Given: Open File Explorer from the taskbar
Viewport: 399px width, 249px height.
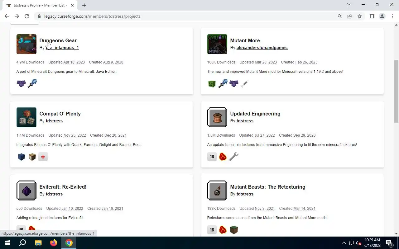Looking at the screenshot, I should [x=38, y=243].
